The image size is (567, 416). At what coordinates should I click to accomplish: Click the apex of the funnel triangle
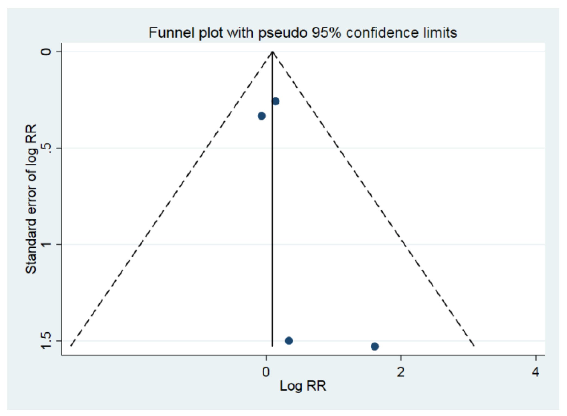point(272,52)
